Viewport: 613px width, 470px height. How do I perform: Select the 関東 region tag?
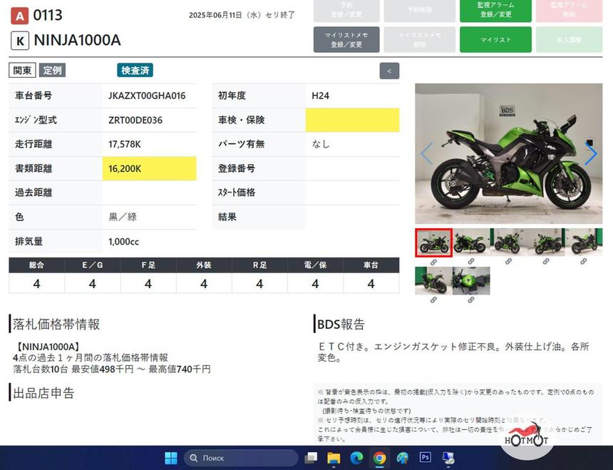click(22, 71)
